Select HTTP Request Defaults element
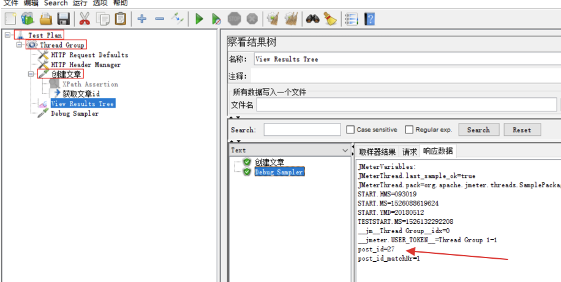Image resolution: width=561 pixels, height=282 pixels. tap(89, 55)
